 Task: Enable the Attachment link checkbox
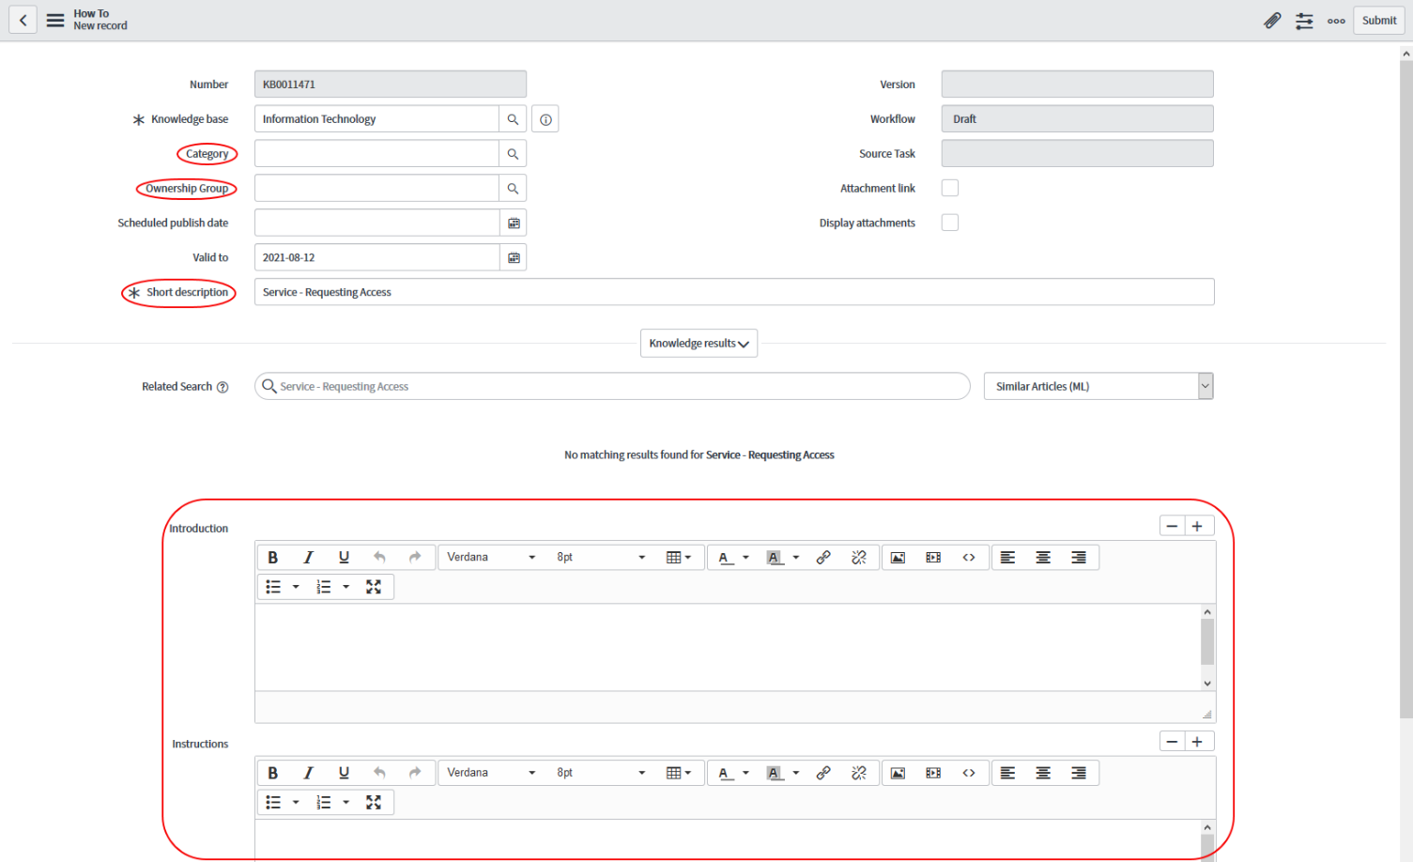point(949,187)
